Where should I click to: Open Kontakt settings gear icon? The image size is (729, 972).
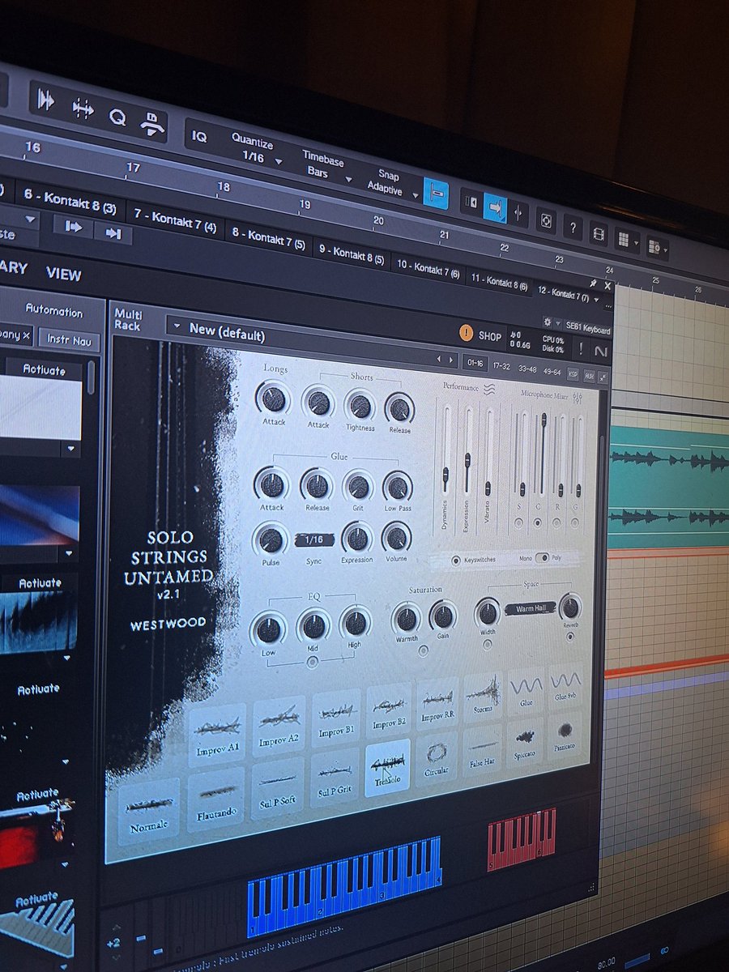point(547,322)
